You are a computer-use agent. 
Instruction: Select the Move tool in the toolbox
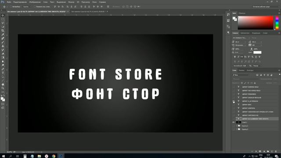(x=3, y=15)
